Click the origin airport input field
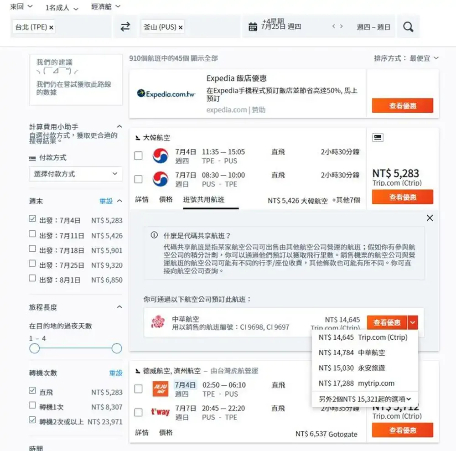The width and height of the screenshot is (456, 451). click(61, 27)
